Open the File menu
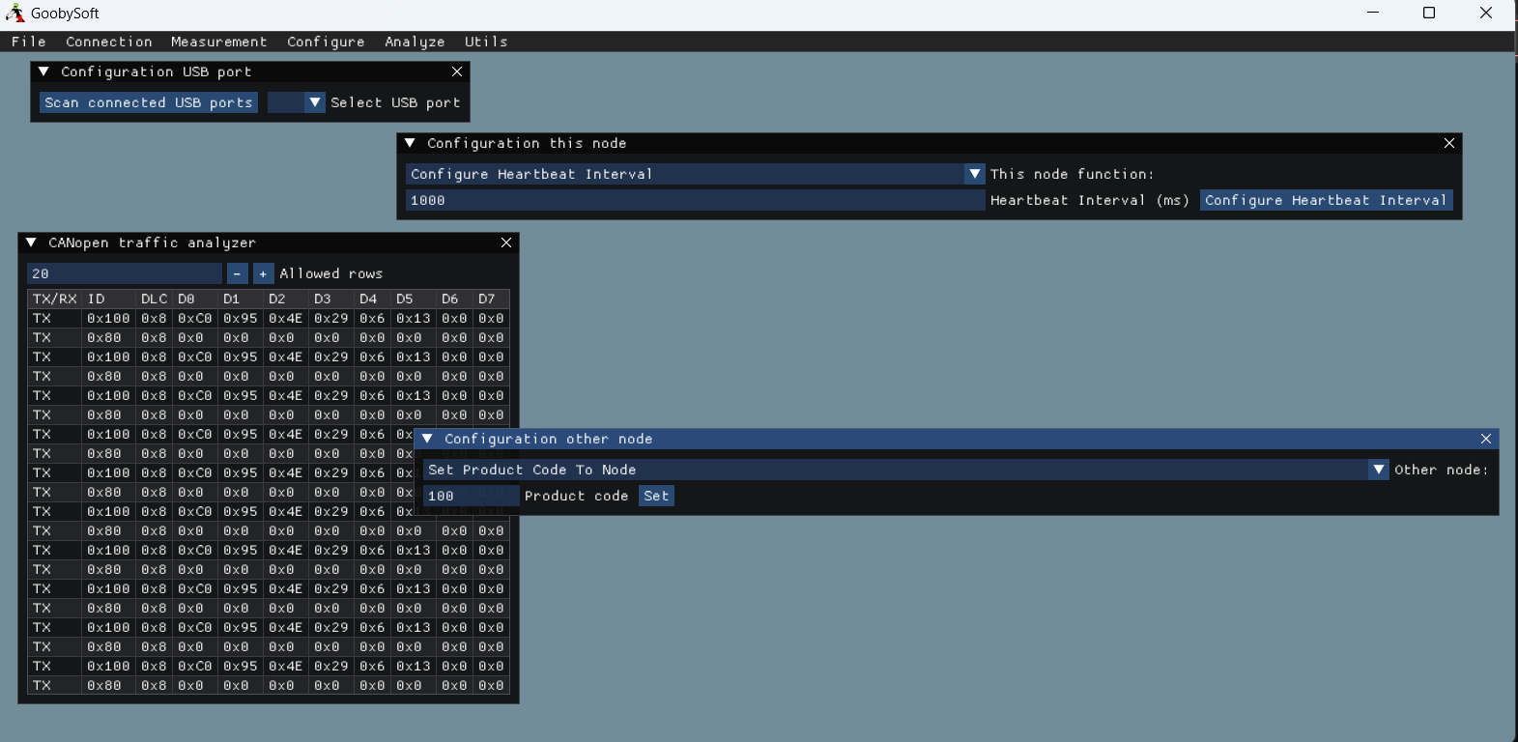 coord(29,42)
